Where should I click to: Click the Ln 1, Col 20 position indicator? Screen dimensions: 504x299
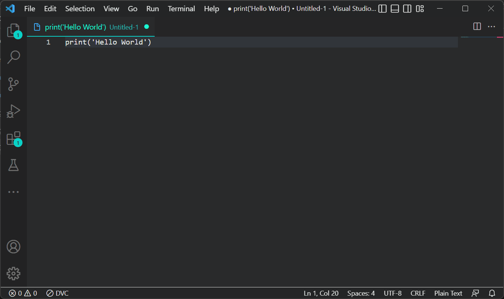pos(321,293)
